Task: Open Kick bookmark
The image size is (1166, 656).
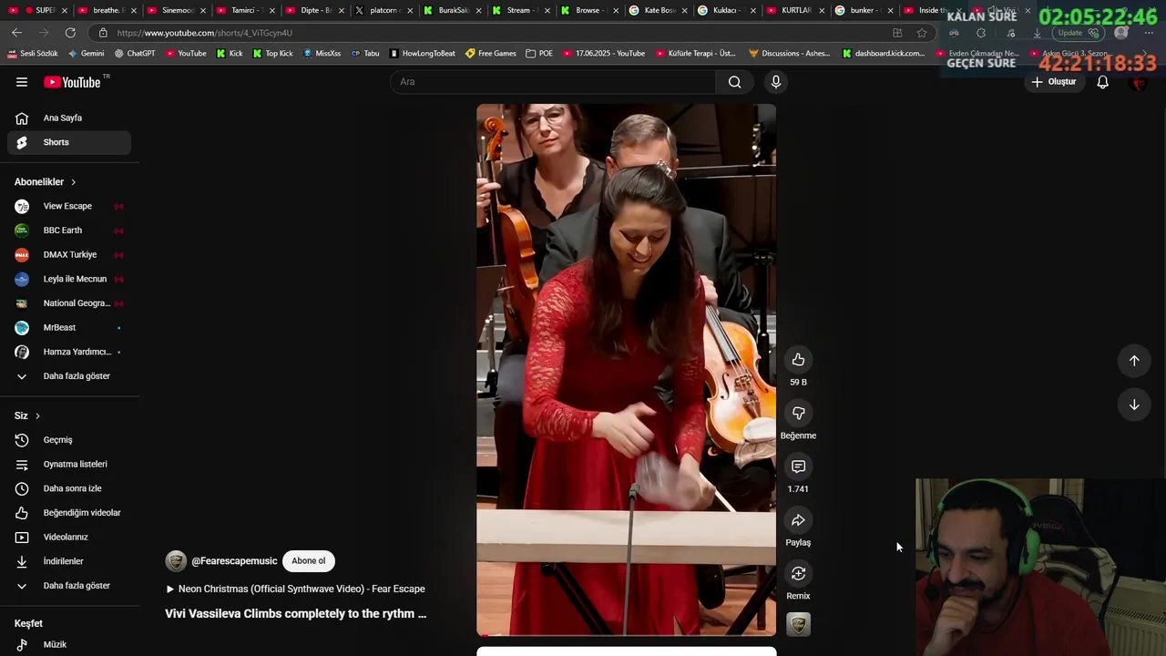Action: [x=230, y=54]
